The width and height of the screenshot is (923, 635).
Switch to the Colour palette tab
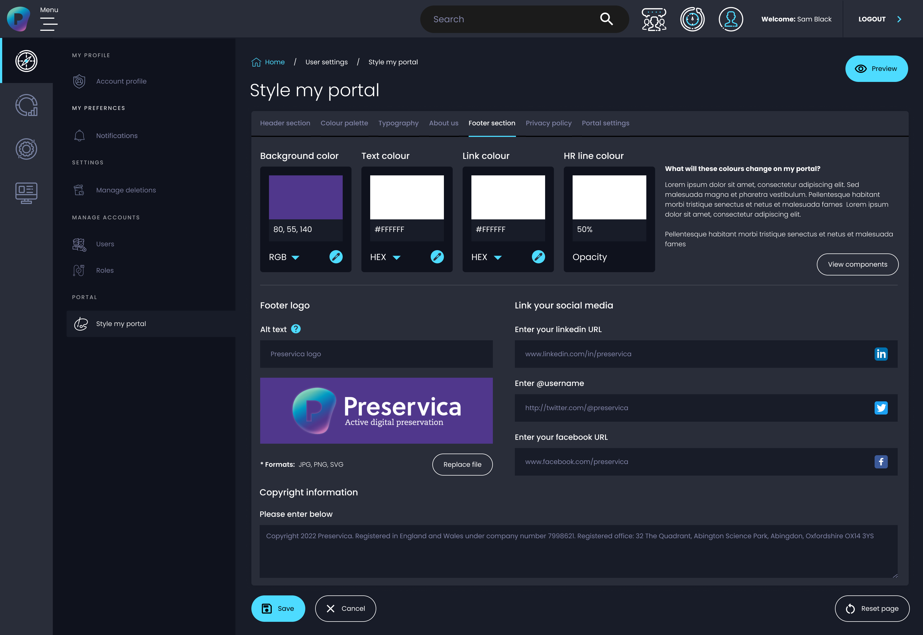[x=344, y=123]
